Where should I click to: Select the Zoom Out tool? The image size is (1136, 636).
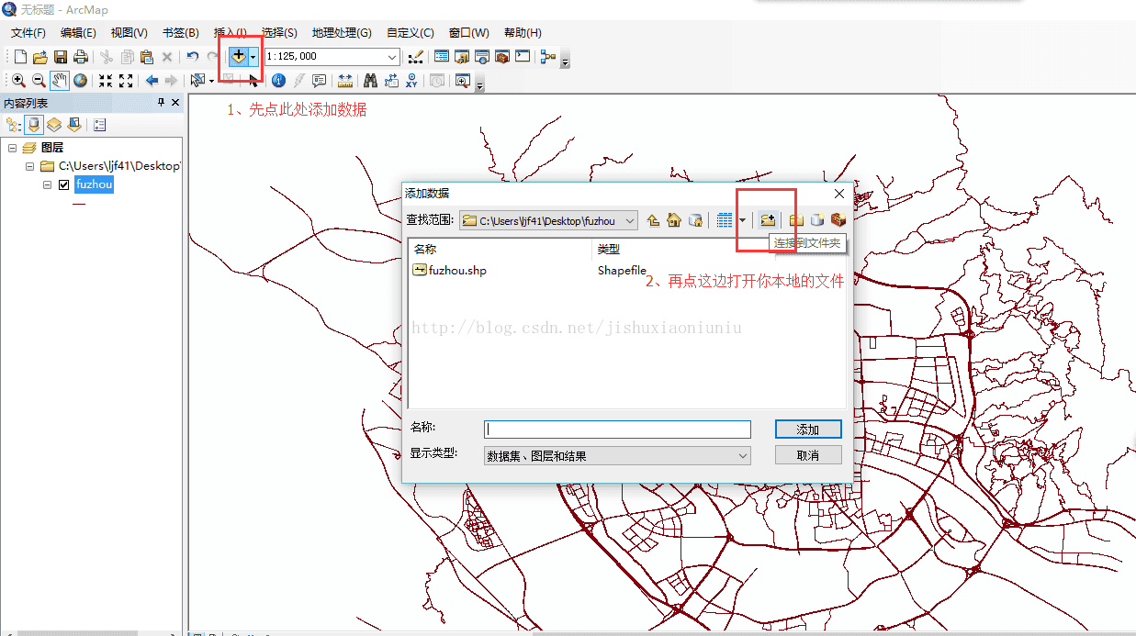39,81
